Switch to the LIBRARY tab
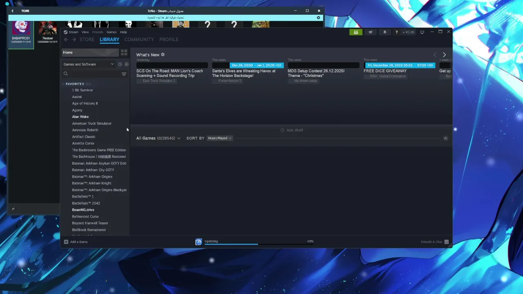 (110, 40)
